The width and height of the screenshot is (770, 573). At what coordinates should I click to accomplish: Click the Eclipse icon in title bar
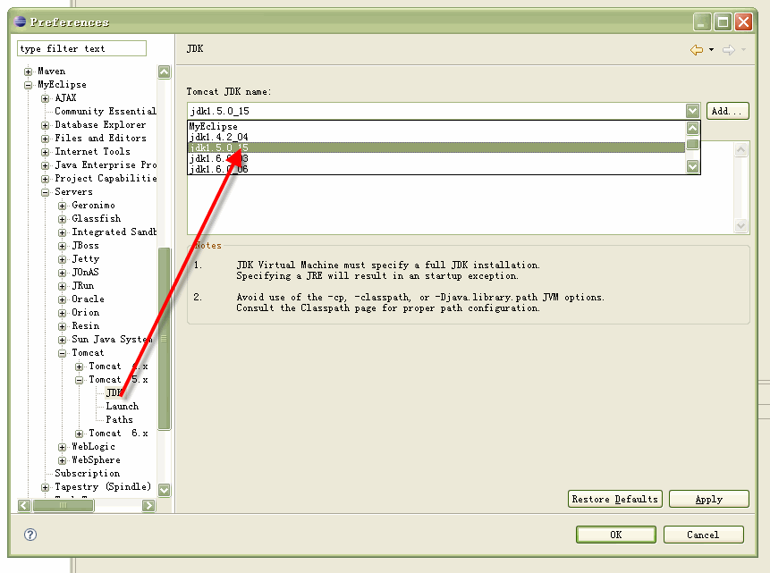coord(21,21)
